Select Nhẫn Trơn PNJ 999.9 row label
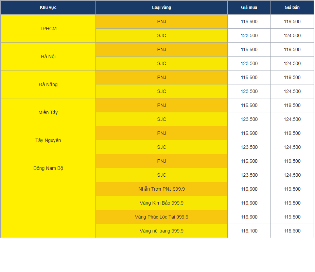Viewport: 315px width, 272px height. [161, 189]
